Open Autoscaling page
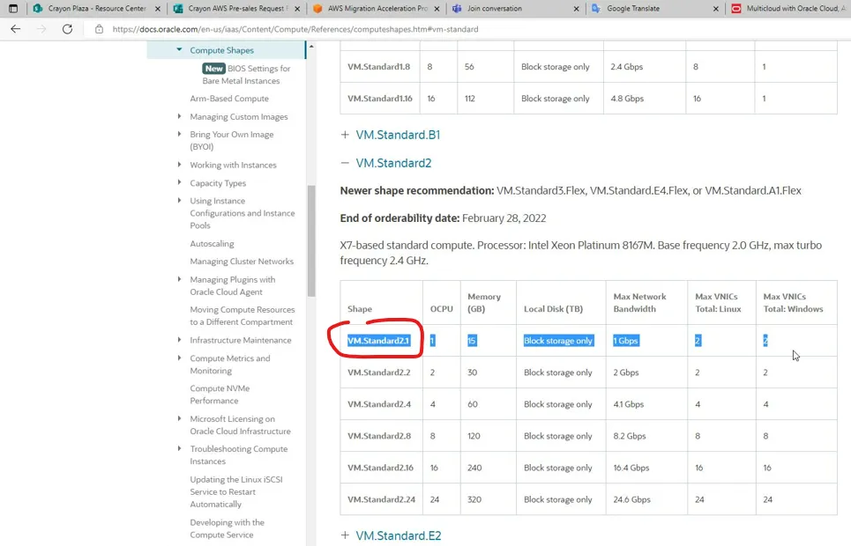The image size is (851, 546). tap(213, 243)
